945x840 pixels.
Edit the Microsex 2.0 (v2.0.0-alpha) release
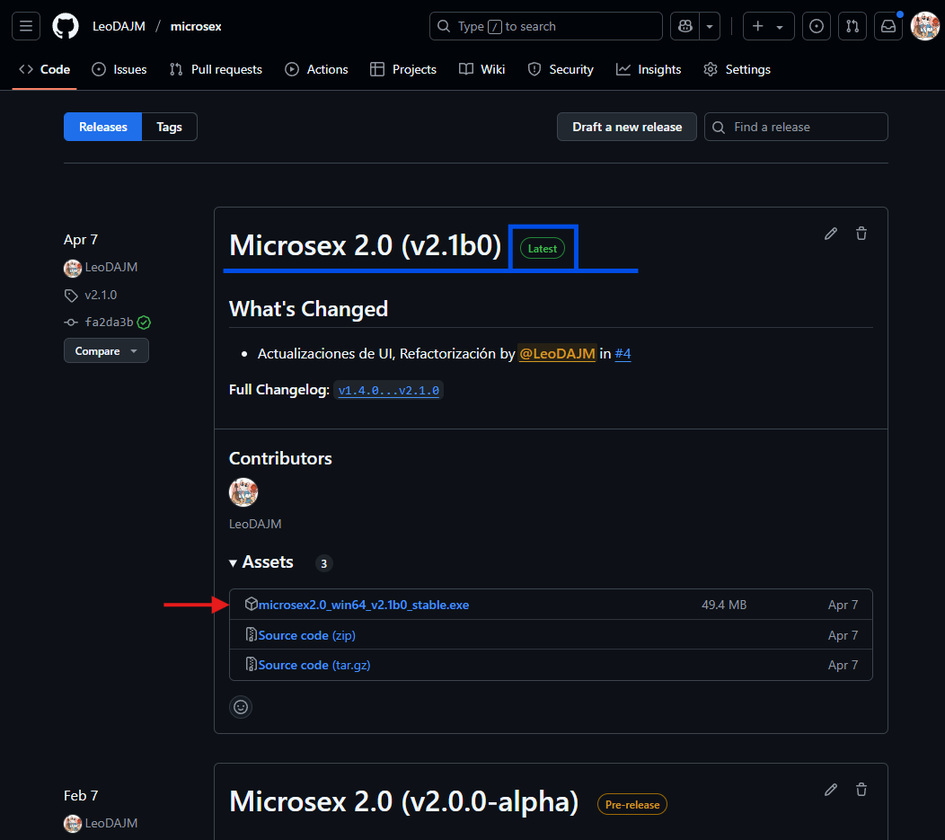coord(831,790)
